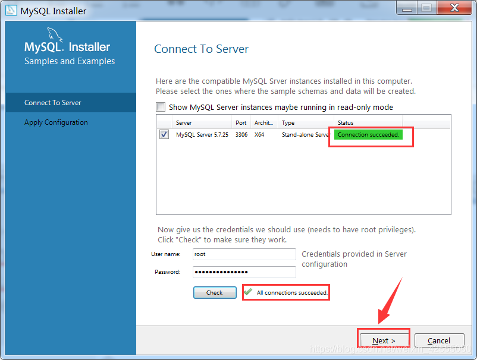Click the Connect To Server heading

click(202, 49)
